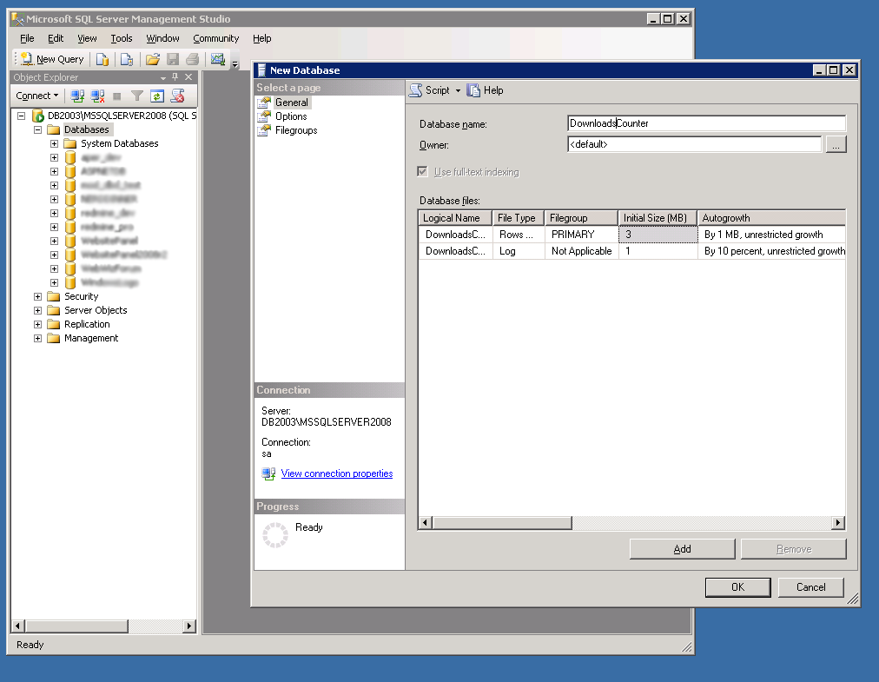Image resolution: width=879 pixels, height=682 pixels.
Task: Expand the Security folder node
Action: pyautogui.click(x=37, y=296)
